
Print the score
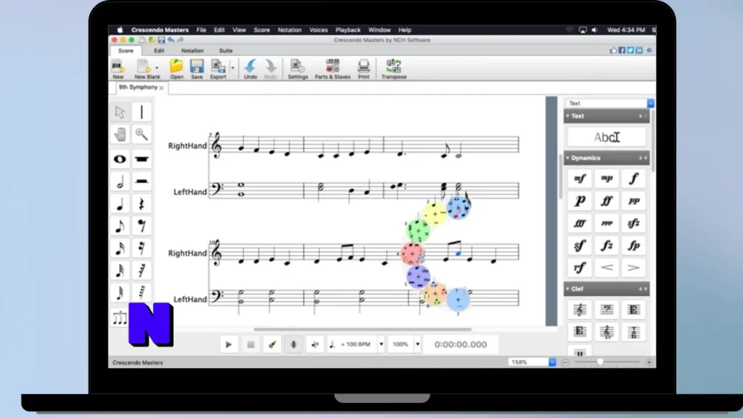[x=364, y=69]
